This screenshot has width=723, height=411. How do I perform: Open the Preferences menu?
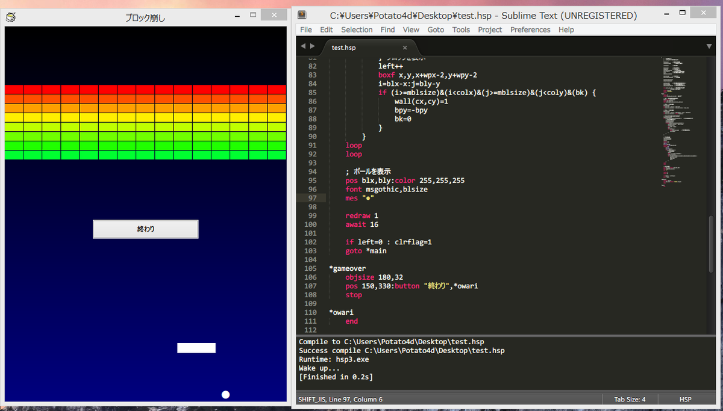530,29
